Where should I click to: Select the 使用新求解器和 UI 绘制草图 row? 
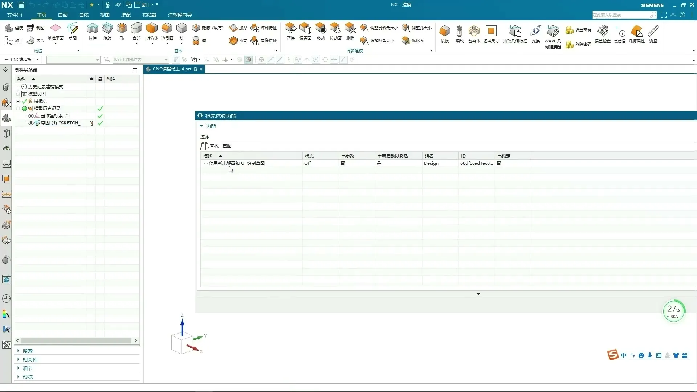click(237, 163)
